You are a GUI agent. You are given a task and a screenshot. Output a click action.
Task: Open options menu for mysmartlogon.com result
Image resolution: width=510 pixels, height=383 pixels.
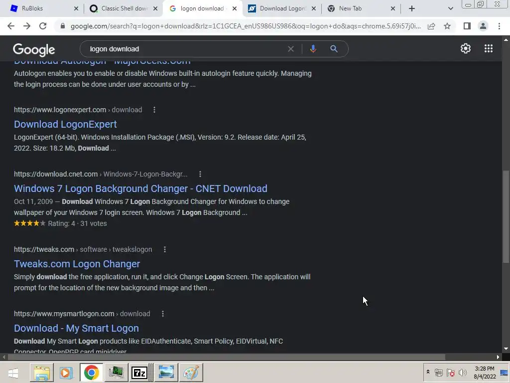(163, 314)
